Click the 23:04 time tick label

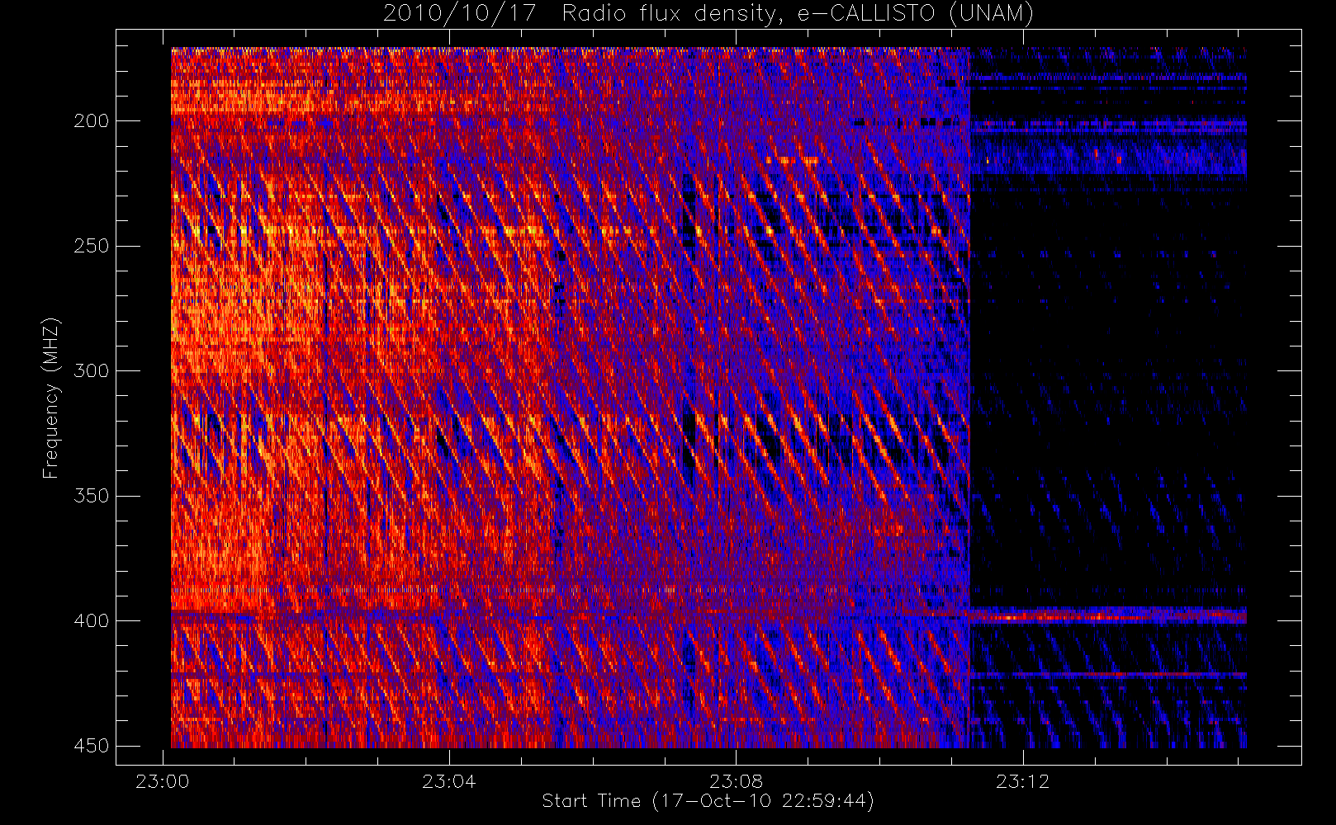449,781
